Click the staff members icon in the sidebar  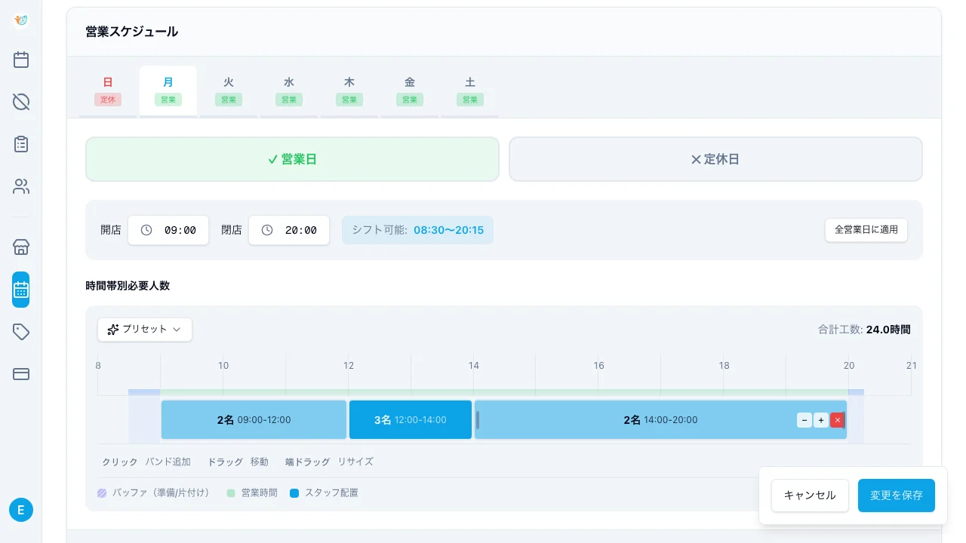(21, 186)
